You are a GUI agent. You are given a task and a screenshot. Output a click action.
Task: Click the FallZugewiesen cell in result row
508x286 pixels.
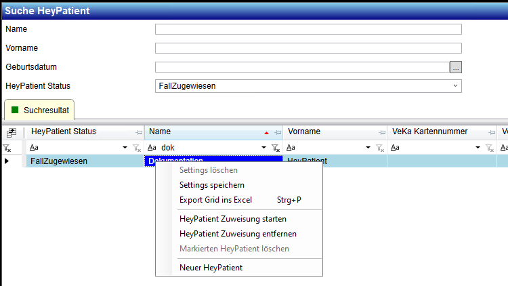click(x=85, y=161)
